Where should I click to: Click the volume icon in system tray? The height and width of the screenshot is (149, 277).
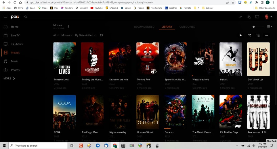tap(254, 146)
